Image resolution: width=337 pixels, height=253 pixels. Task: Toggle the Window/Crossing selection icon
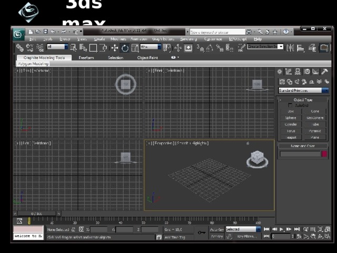coord(103,48)
